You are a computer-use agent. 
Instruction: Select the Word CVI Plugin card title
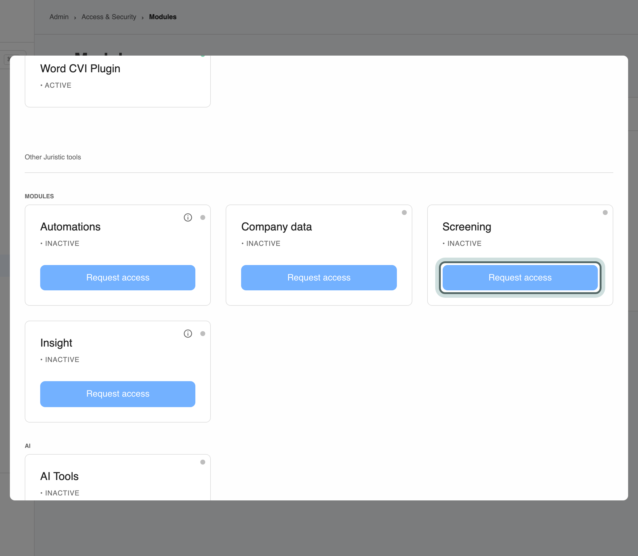coord(80,69)
